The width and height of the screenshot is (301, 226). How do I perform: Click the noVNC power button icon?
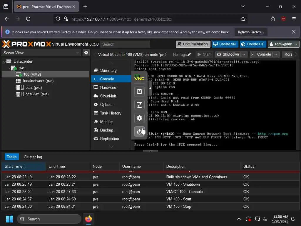coord(139,132)
